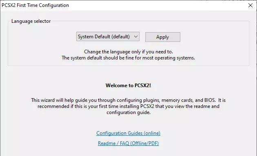Close the PCSX2 First Time Configuration window
The width and height of the screenshot is (257, 156).
coord(250,5)
